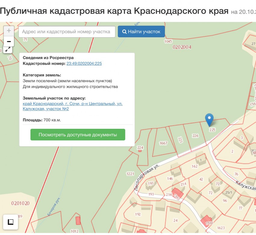Select parcel 226 on the map
Image resolution: width=256 pixels, height=235 pixels.
[195, 136]
